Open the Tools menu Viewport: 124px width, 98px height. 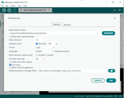click(19, 6)
